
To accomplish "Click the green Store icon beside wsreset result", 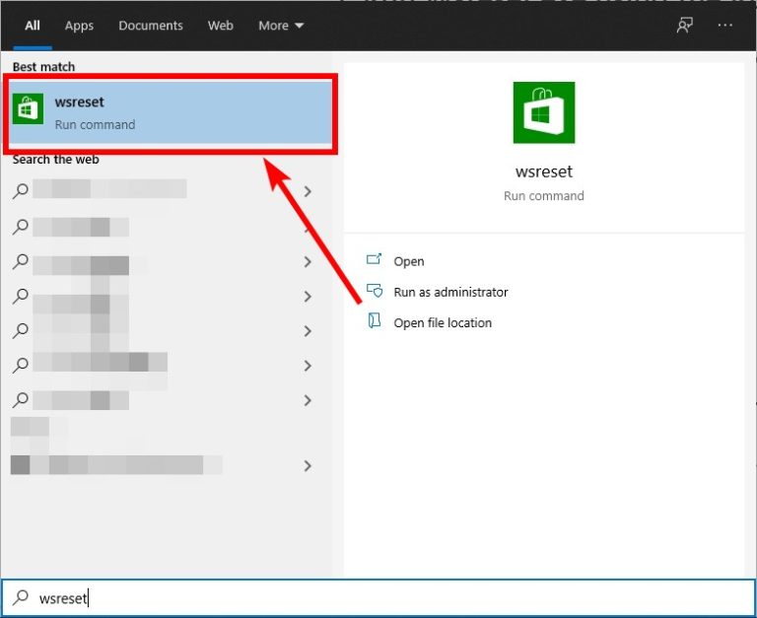I will (28, 109).
